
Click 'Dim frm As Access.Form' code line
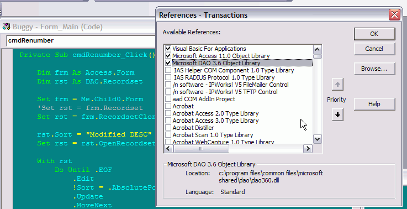pyautogui.click(x=86, y=72)
